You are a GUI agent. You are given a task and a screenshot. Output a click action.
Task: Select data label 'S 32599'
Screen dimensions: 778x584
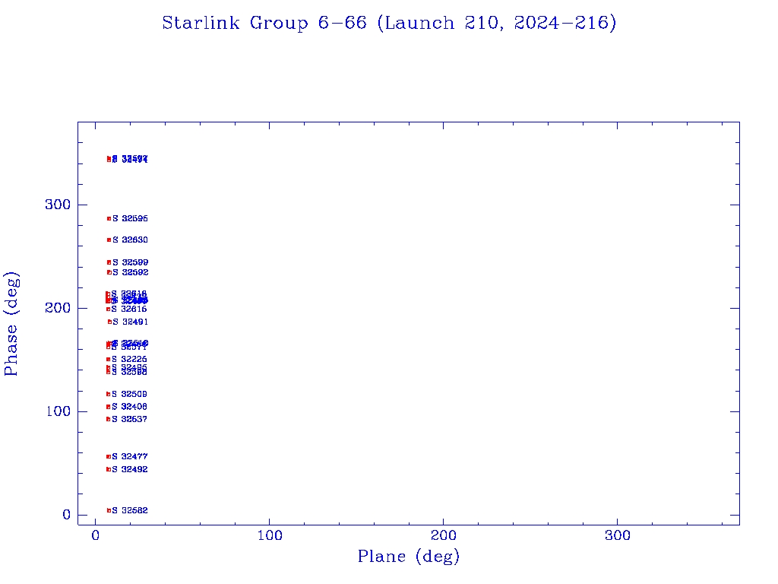tap(130, 262)
